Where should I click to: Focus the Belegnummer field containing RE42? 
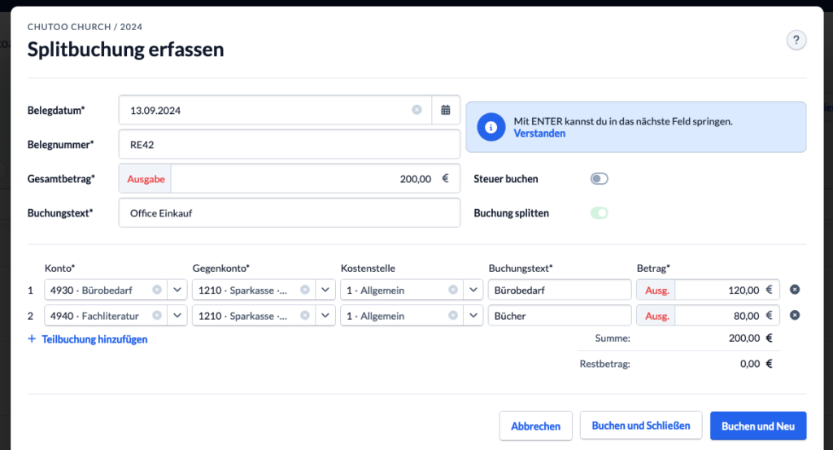[x=290, y=145]
